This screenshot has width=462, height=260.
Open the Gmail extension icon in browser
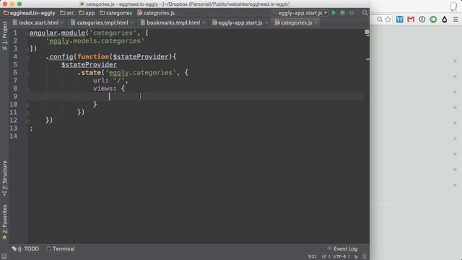(x=411, y=19)
